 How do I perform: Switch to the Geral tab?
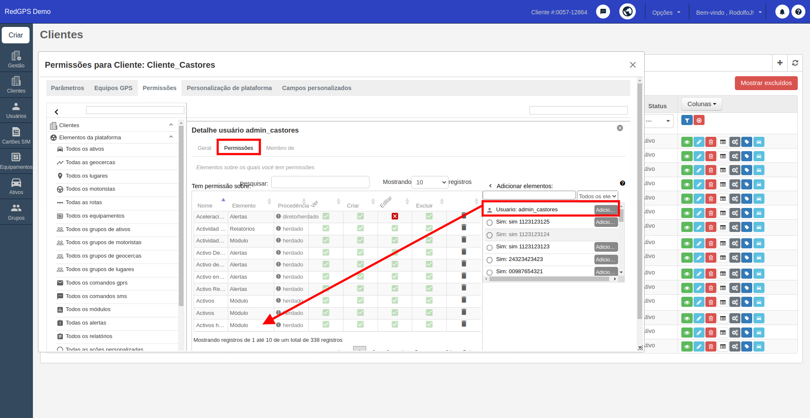[204, 148]
